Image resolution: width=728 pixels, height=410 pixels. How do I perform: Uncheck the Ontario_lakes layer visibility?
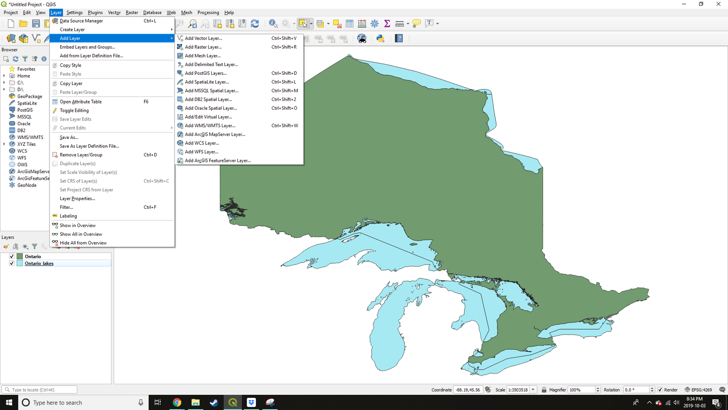point(12,263)
